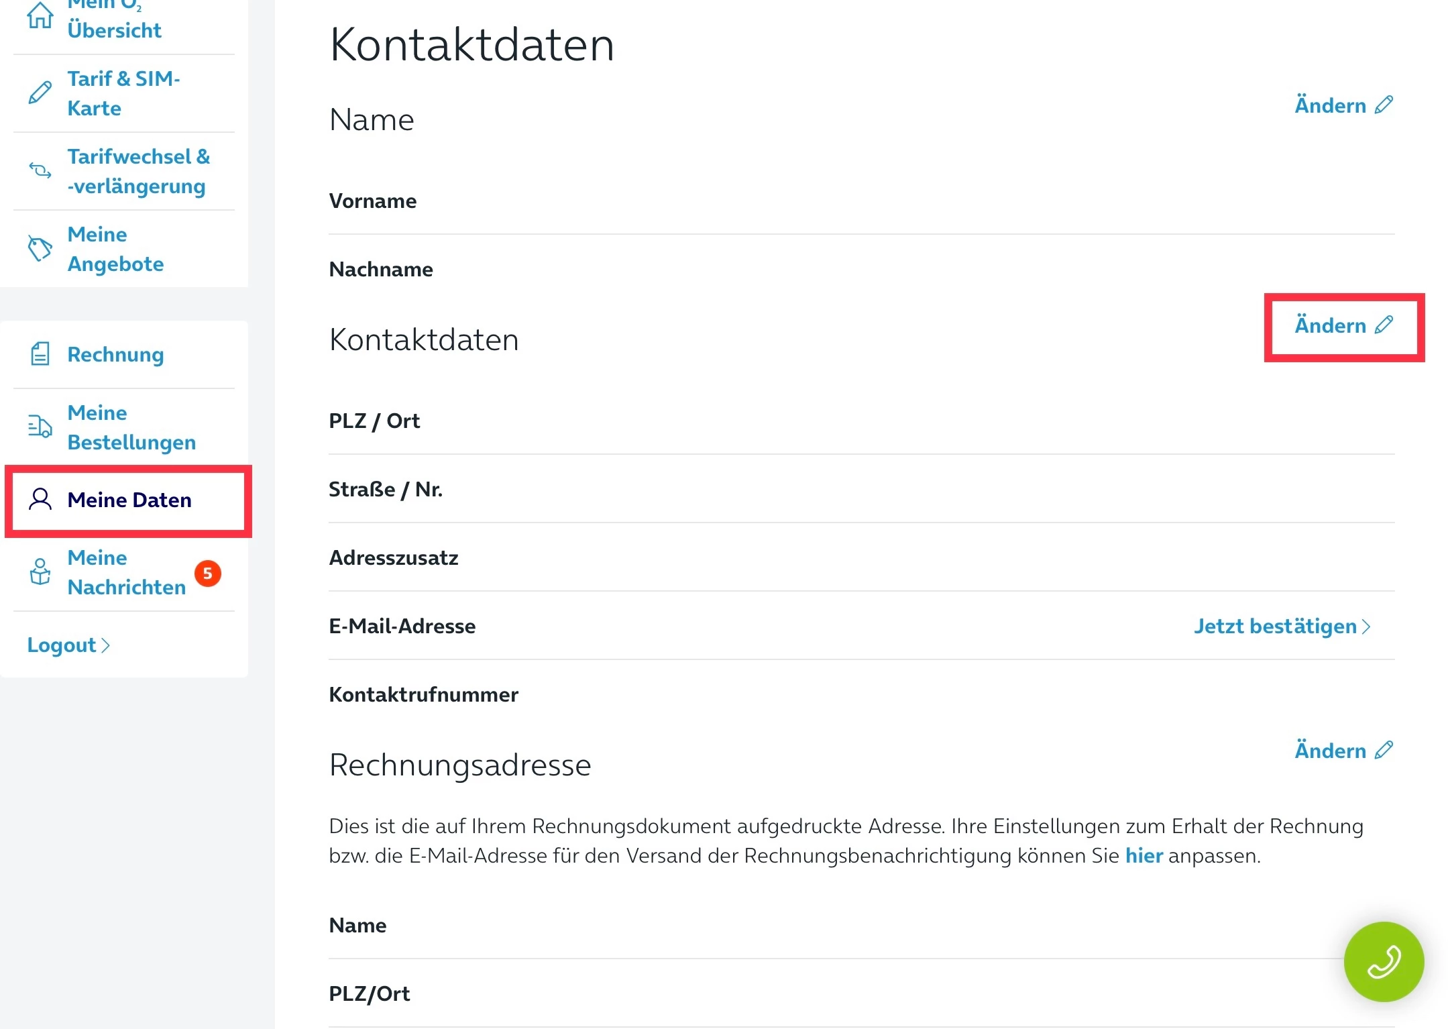Go to Rechnung in sidebar
Image resolution: width=1448 pixels, height=1029 pixels.
pos(115,354)
